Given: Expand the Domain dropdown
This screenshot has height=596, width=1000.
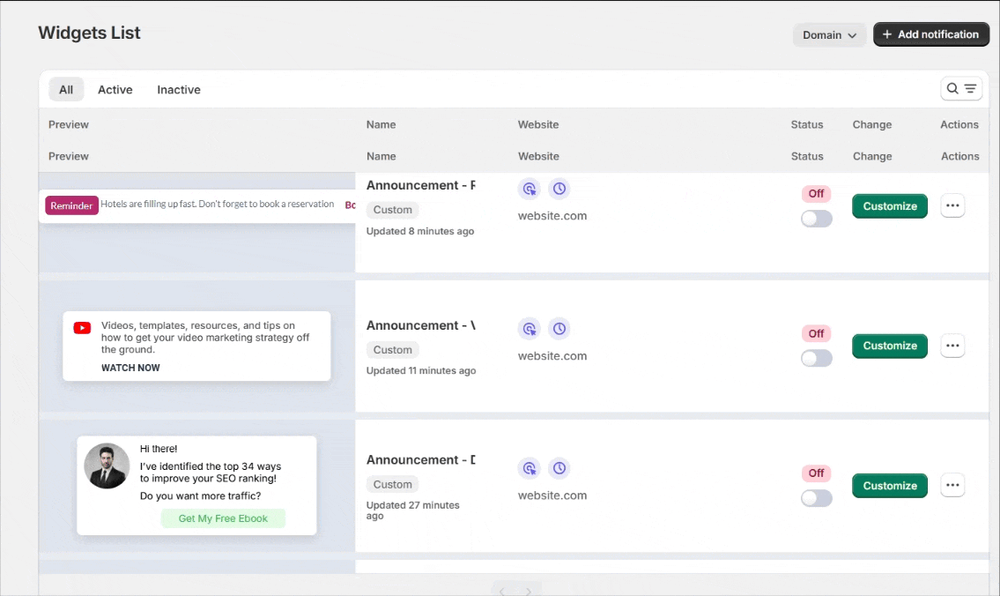Looking at the screenshot, I should point(829,35).
